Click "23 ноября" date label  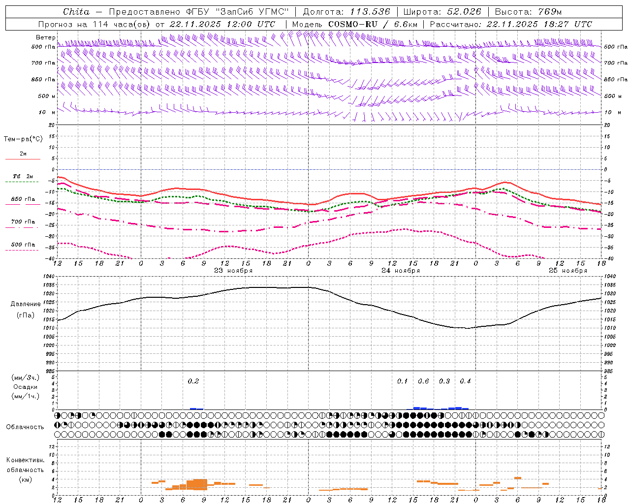(x=233, y=271)
